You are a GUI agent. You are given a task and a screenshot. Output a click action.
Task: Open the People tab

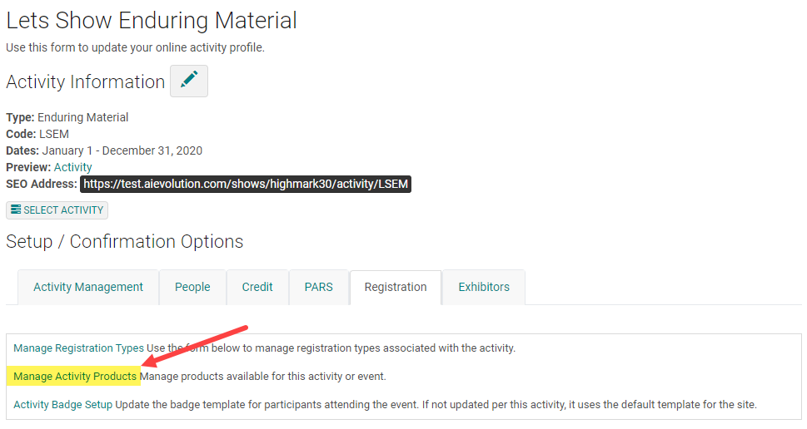pos(192,287)
